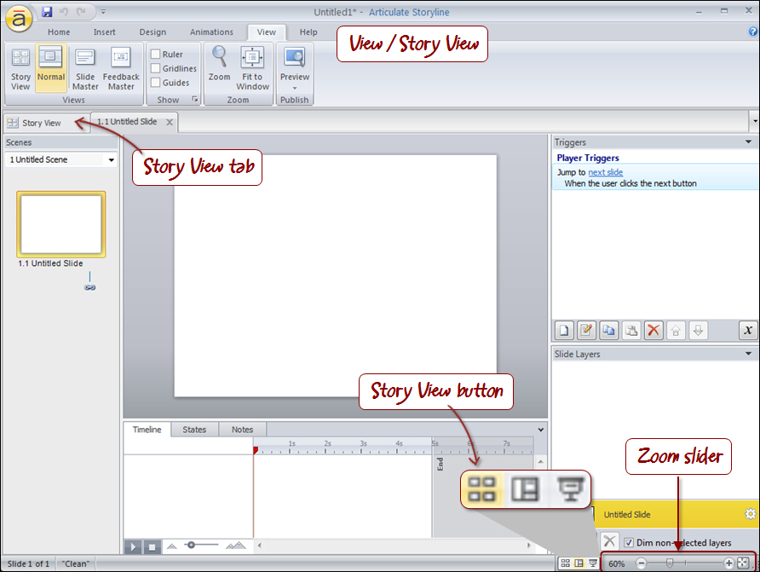The height and width of the screenshot is (572, 760).
Task: Close the 1.1 Untitled Slide tab
Action: coord(170,122)
